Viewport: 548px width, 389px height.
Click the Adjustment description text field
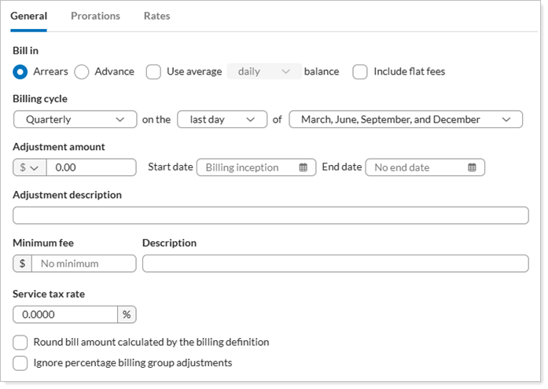(270, 215)
